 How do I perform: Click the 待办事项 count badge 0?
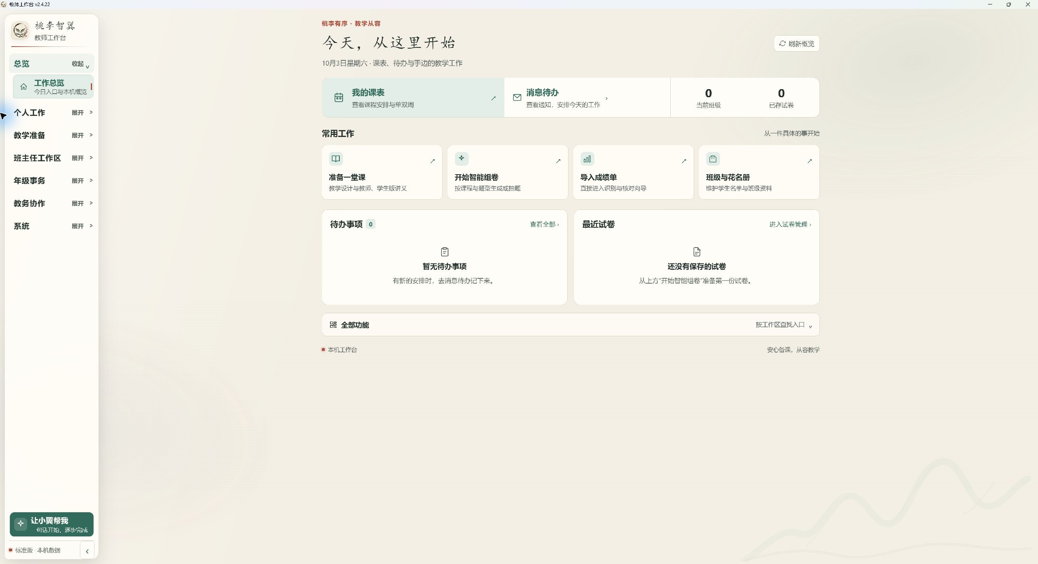click(371, 224)
